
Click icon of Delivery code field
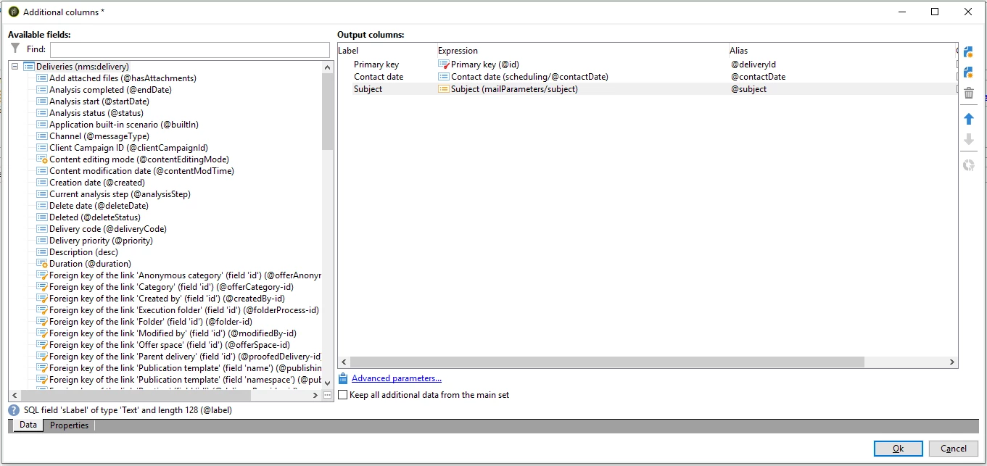[42, 229]
